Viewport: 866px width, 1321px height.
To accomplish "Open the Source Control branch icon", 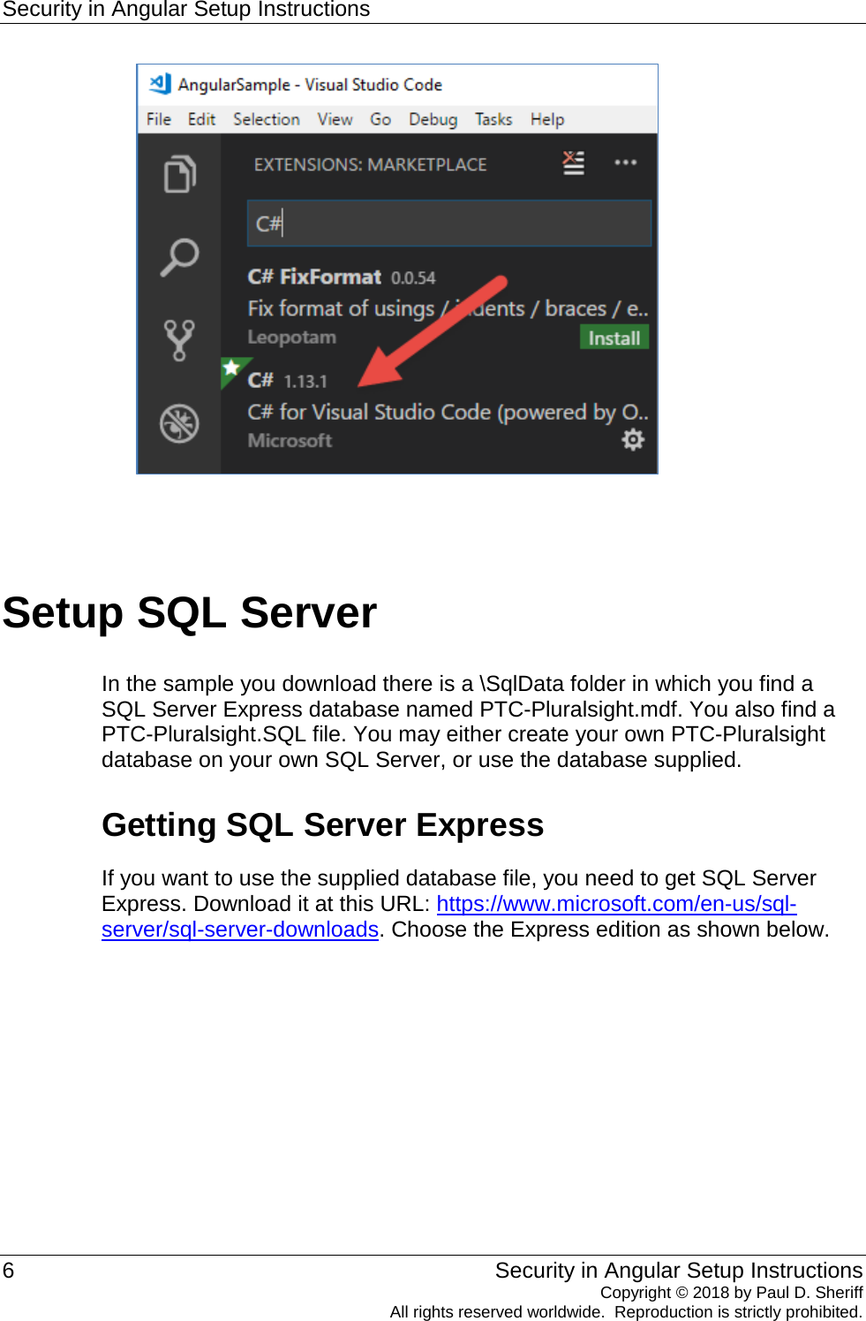I will click(179, 339).
